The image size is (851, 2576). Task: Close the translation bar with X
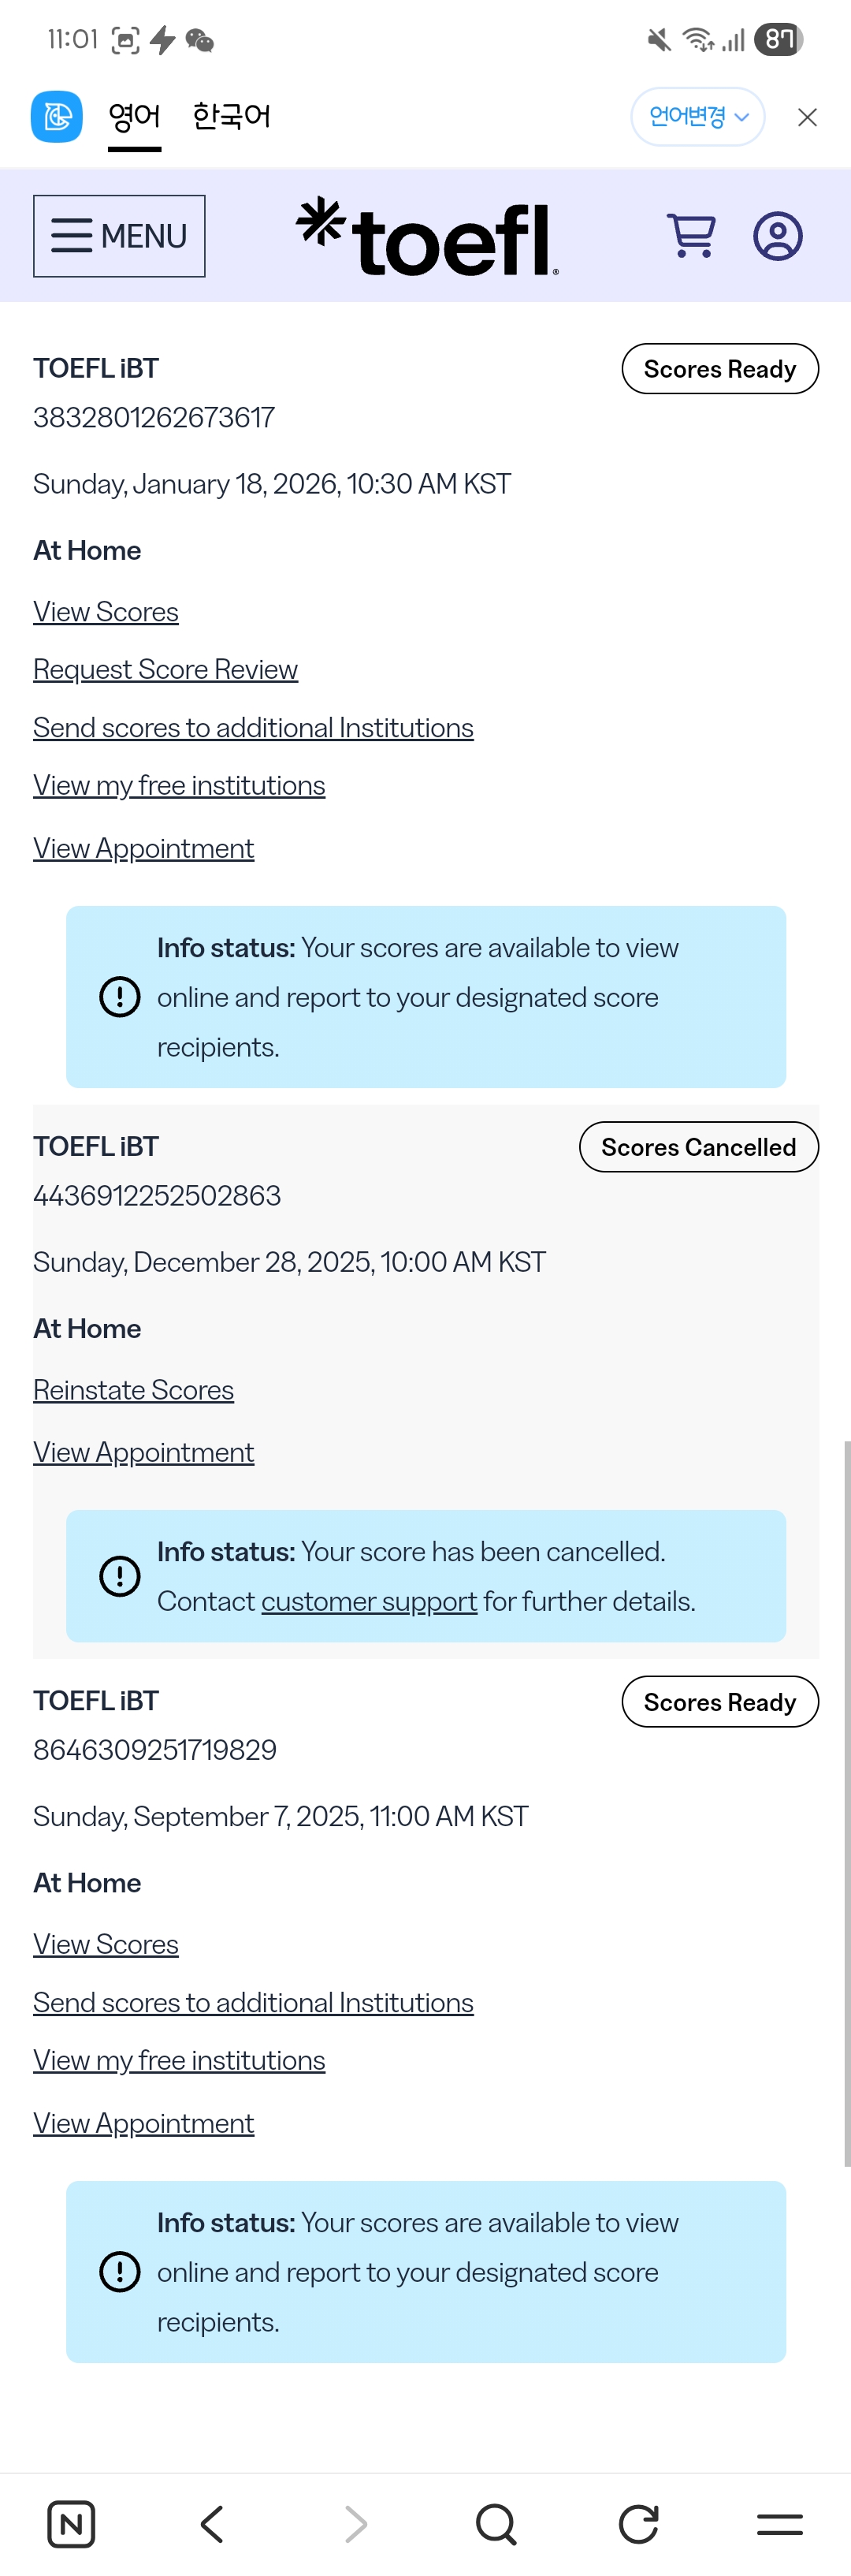coord(807,117)
